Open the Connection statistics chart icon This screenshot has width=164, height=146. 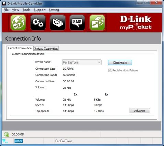[97, 23]
